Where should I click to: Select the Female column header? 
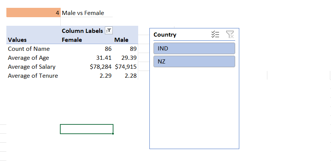point(72,40)
